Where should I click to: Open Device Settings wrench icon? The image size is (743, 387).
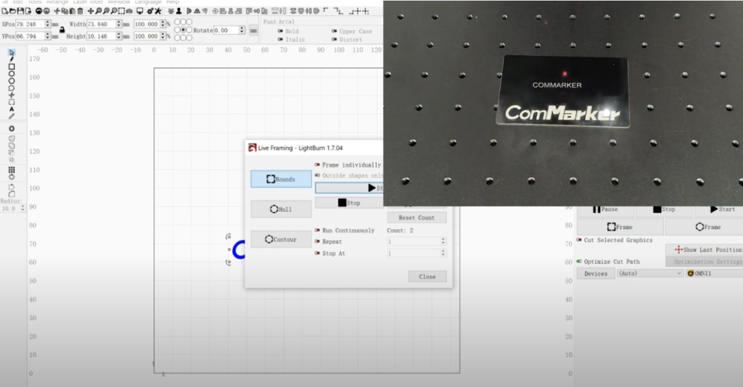tap(157, 12)
